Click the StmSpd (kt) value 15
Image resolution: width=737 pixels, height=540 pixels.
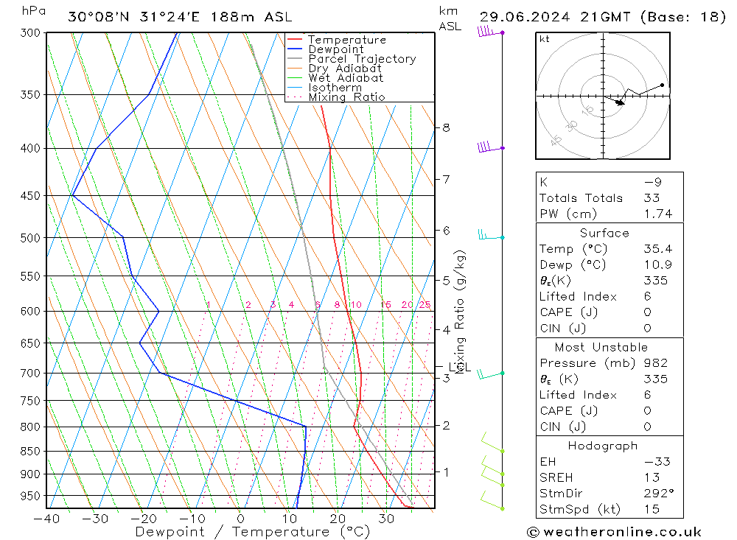coord(652,510)
